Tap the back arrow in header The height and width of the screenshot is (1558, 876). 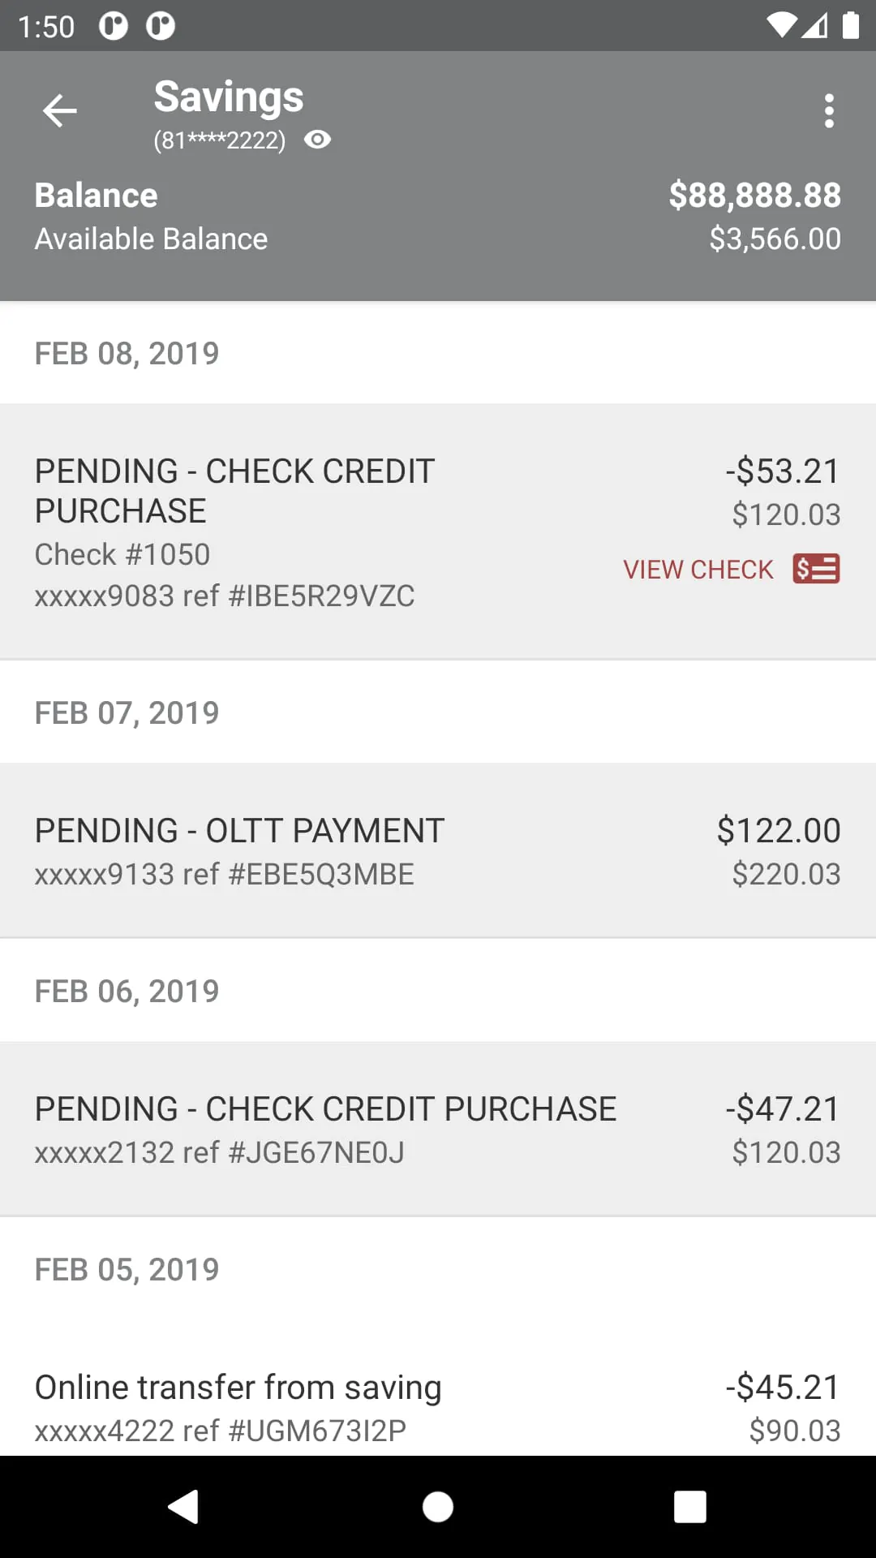[60, 111]
